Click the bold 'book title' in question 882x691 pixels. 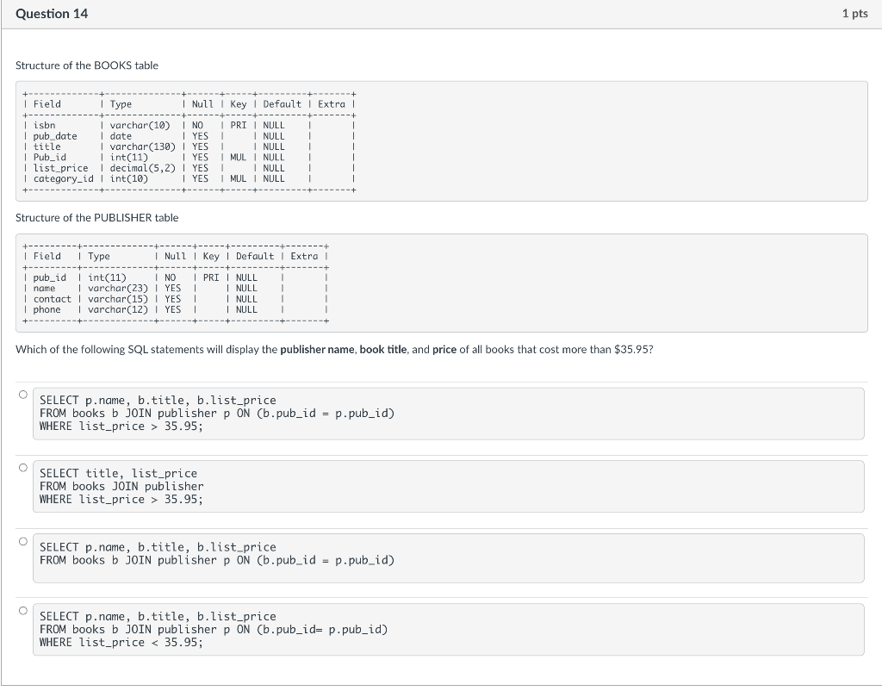click(383, 350)
